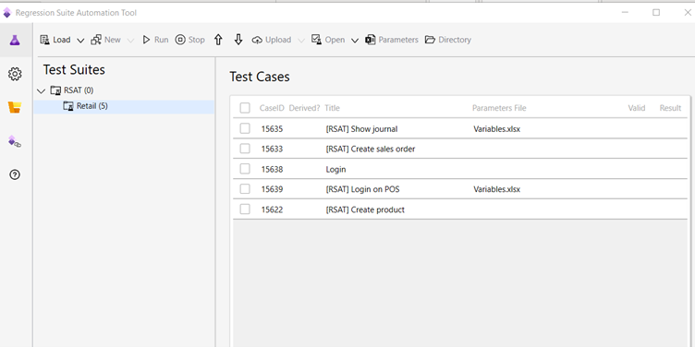Open the orange shopping bag sidebar icon
Screen dimensions: 695x347
click(x=15, y=108)
